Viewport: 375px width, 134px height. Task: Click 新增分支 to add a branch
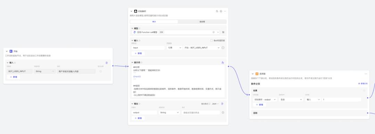[363, 84]
